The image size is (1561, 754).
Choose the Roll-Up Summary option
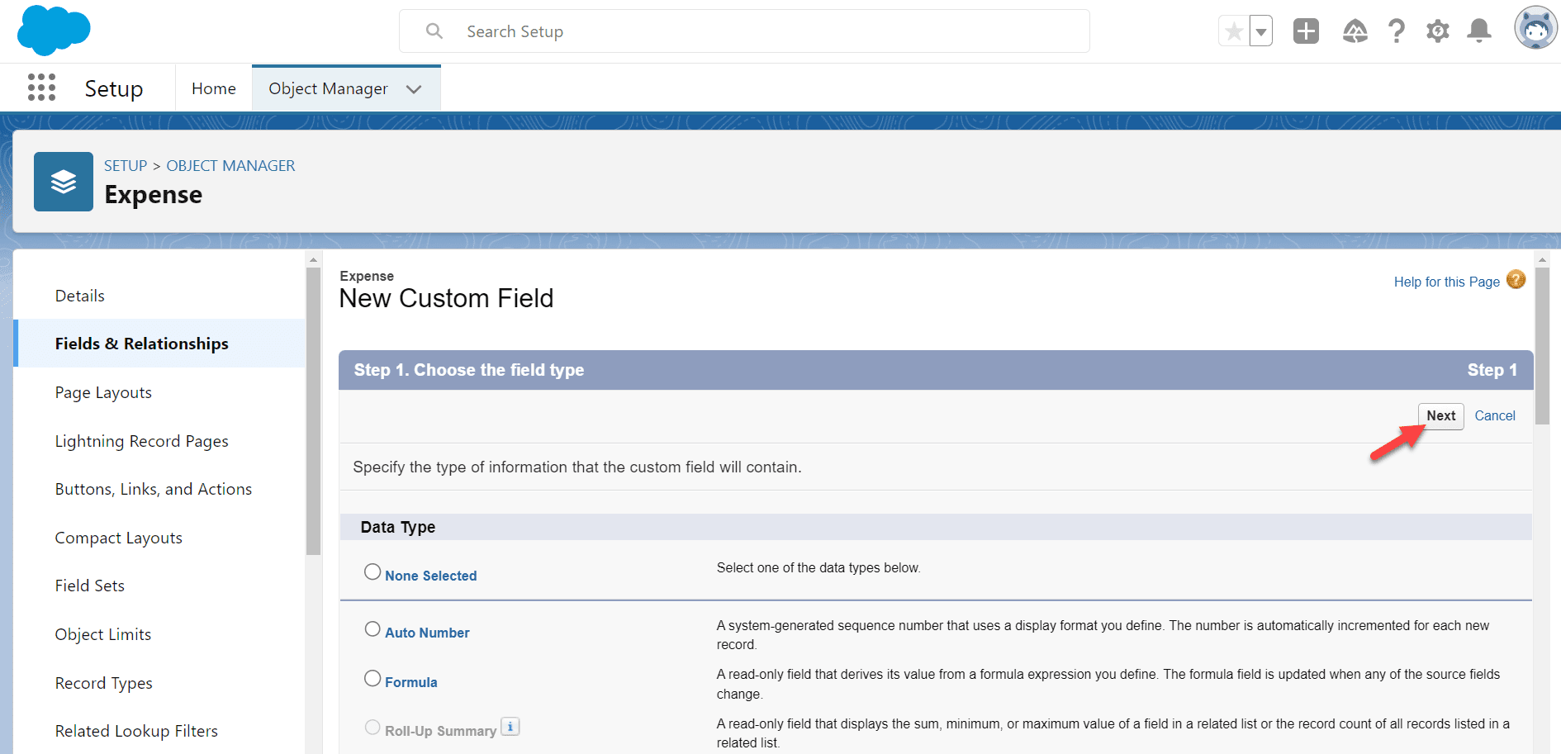(372, 727)
